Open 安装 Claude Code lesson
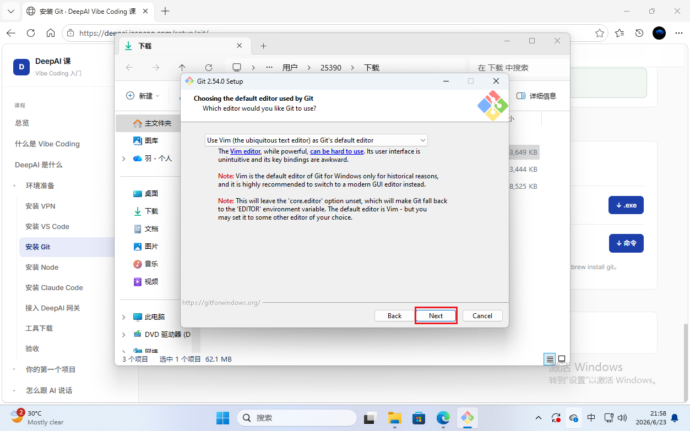 [54, 287]
